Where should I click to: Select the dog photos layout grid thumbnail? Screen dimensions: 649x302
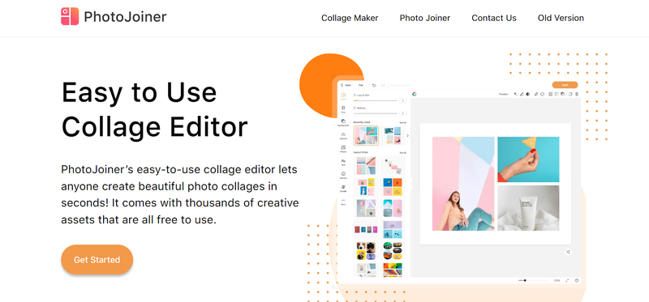coord(366,251)
